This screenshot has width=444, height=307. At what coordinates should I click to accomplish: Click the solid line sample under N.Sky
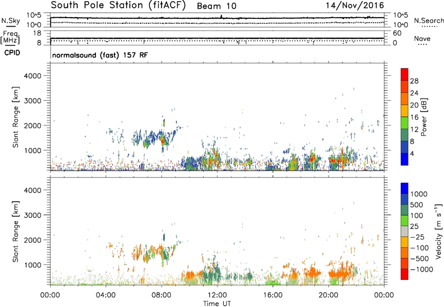(x=11, y=26)
